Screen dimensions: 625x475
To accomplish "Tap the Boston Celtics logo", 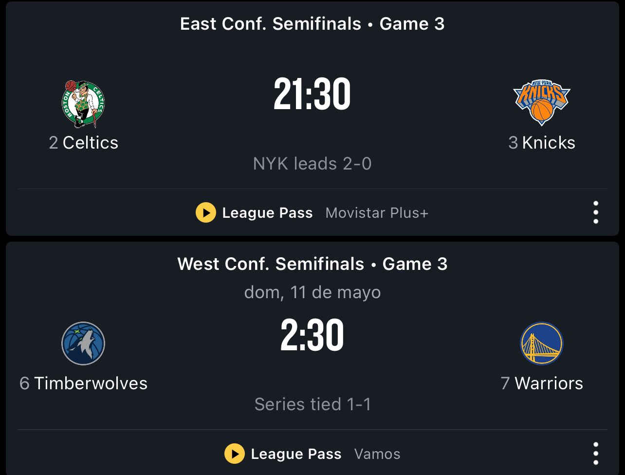I will [83, 104].
